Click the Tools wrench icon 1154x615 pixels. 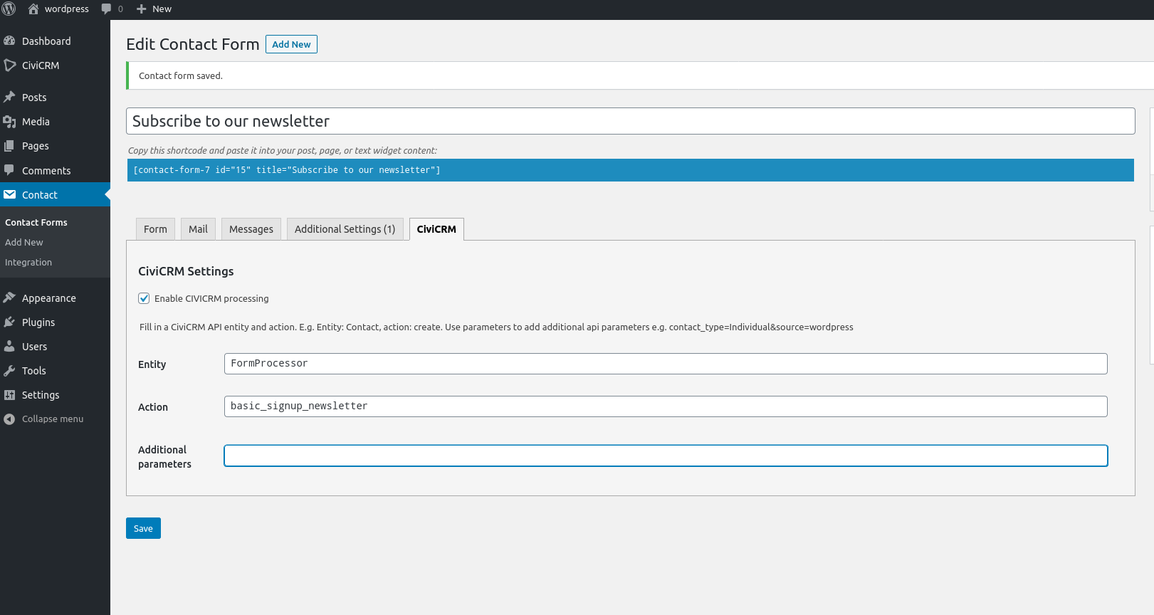pos(9,371)
